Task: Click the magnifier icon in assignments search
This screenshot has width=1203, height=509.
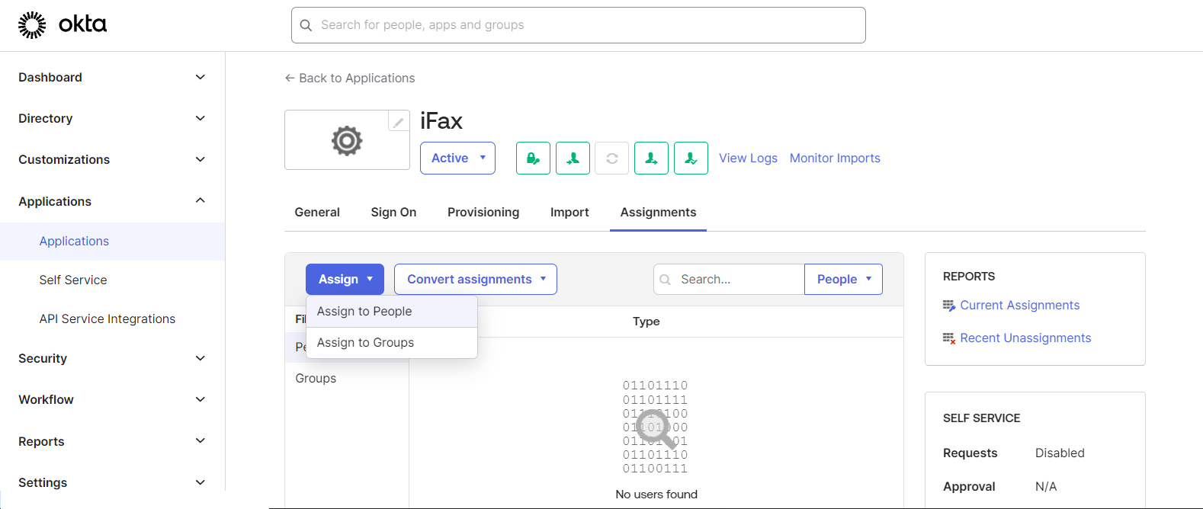Action: click(666, 280)
